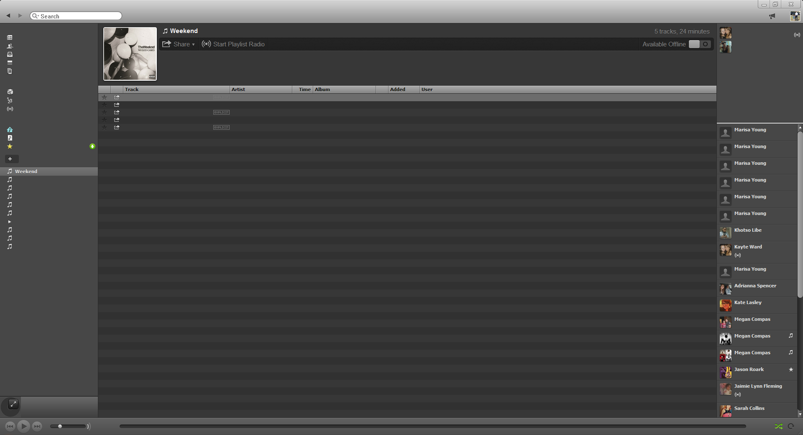Click the Search input field

pyautogui.click(x=76, y=16)
